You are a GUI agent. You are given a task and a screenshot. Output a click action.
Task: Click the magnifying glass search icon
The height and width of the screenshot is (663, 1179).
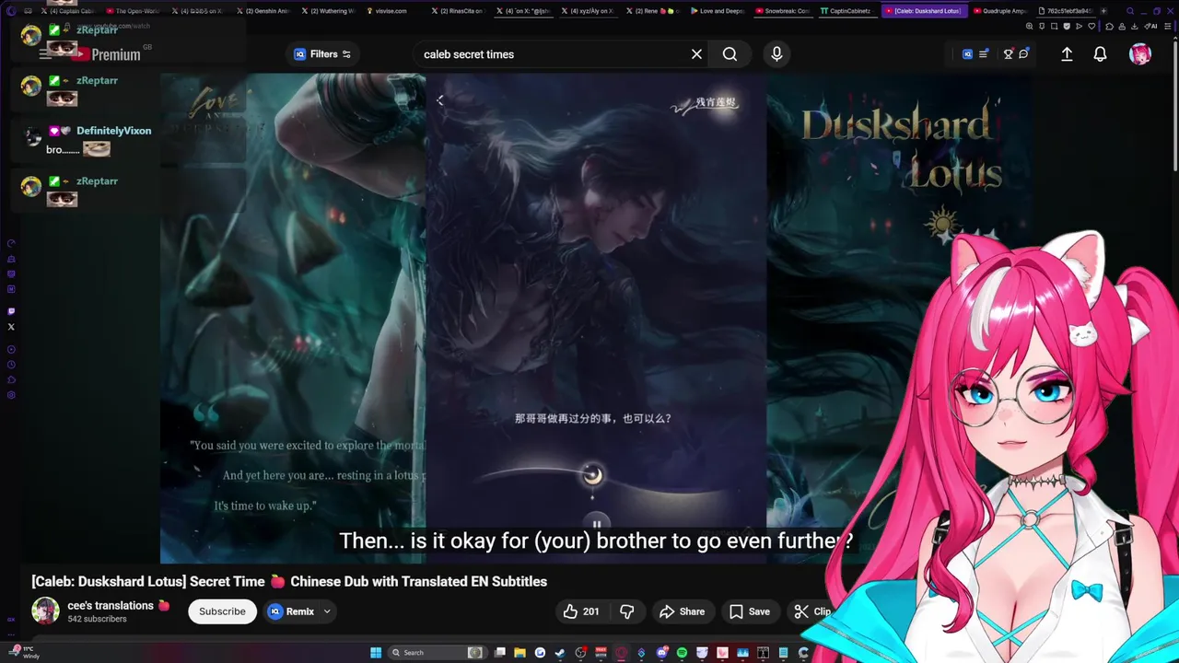pos(730,54)
